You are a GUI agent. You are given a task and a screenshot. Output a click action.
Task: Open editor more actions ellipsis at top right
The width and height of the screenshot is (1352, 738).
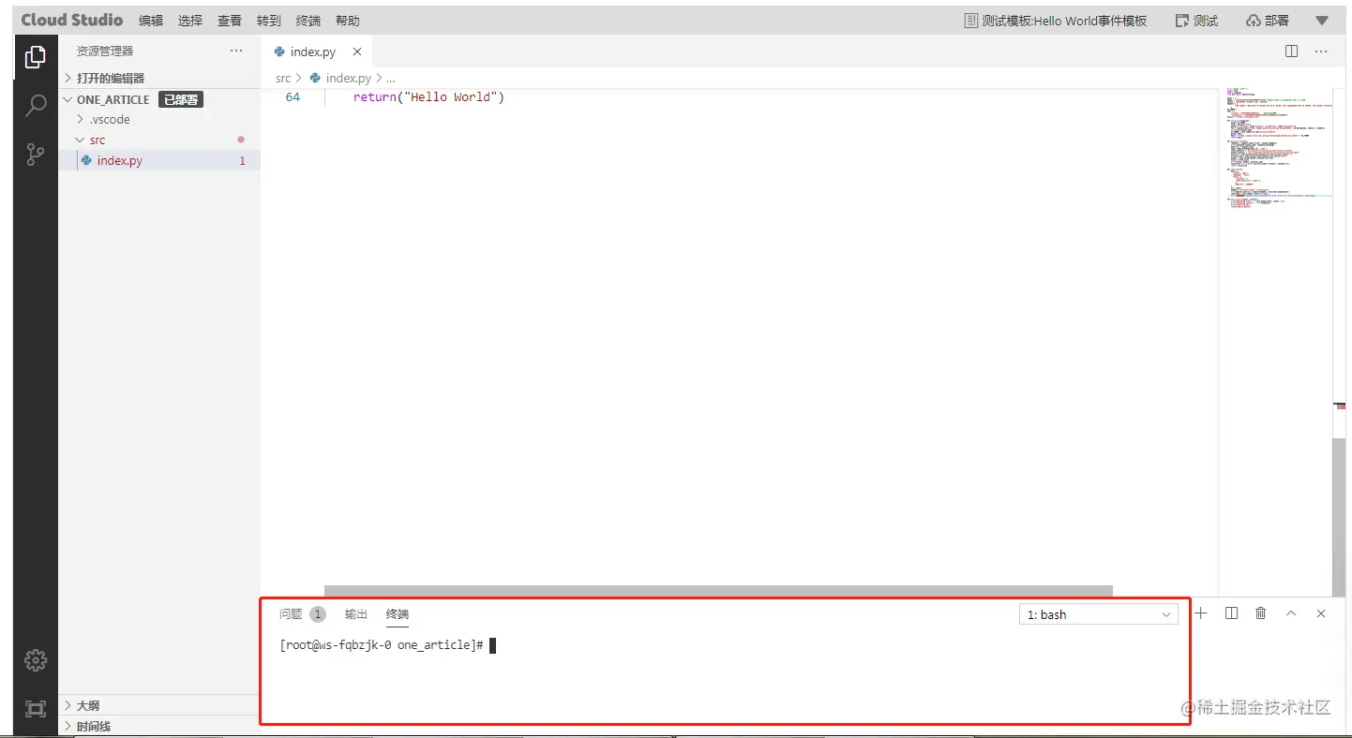coord(1321,52)
